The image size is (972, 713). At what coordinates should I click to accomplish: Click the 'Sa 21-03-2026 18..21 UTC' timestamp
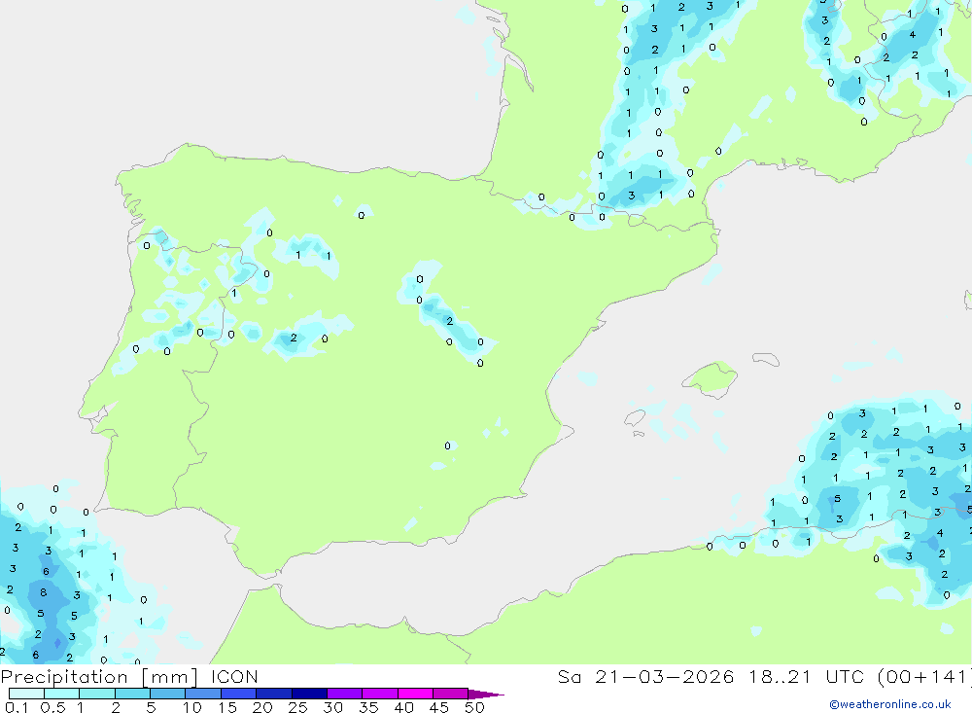pyautogui.click(x=711, y=676)
